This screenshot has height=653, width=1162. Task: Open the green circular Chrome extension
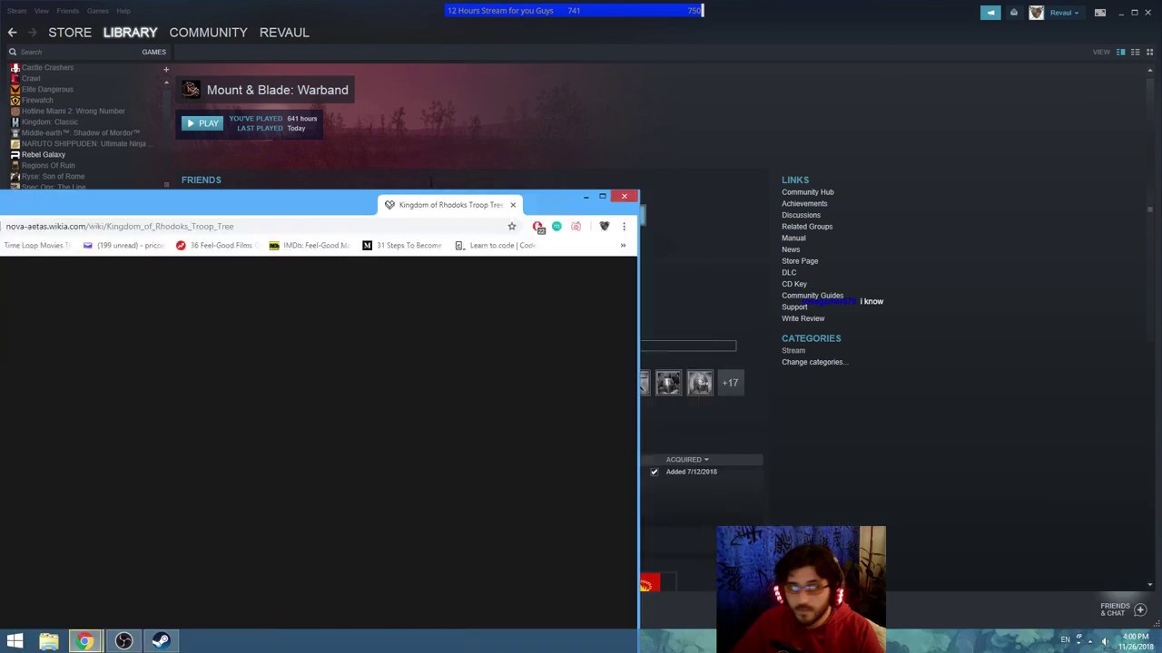coord(556,226)
